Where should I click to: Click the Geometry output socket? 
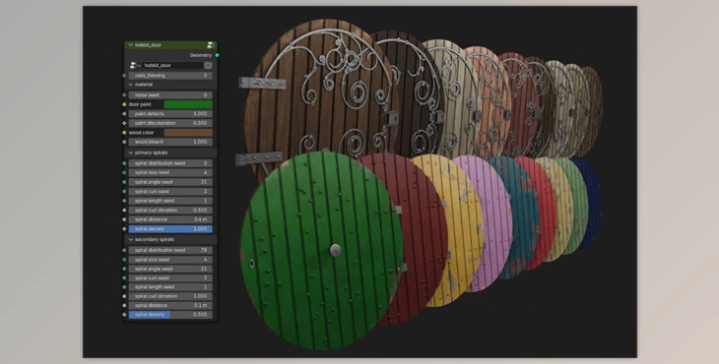click(x=217, y=55)
